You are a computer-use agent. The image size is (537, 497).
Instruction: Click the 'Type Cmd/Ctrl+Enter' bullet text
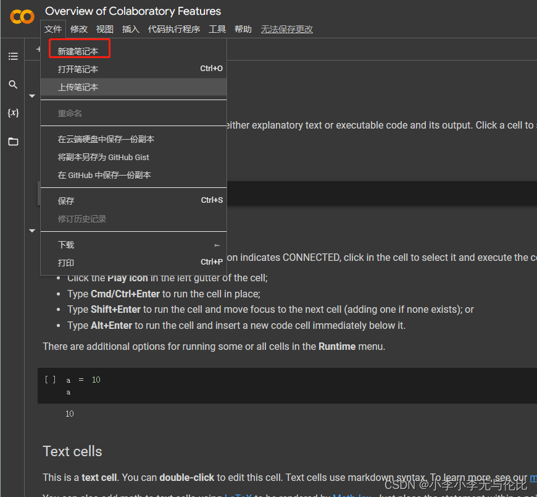164,294
